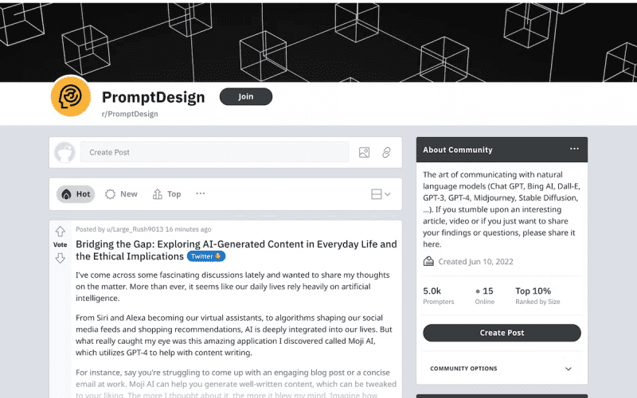Click the 5.0k Prompters count
The height and width of the screenshot is (398, 637).
point(439,295)
